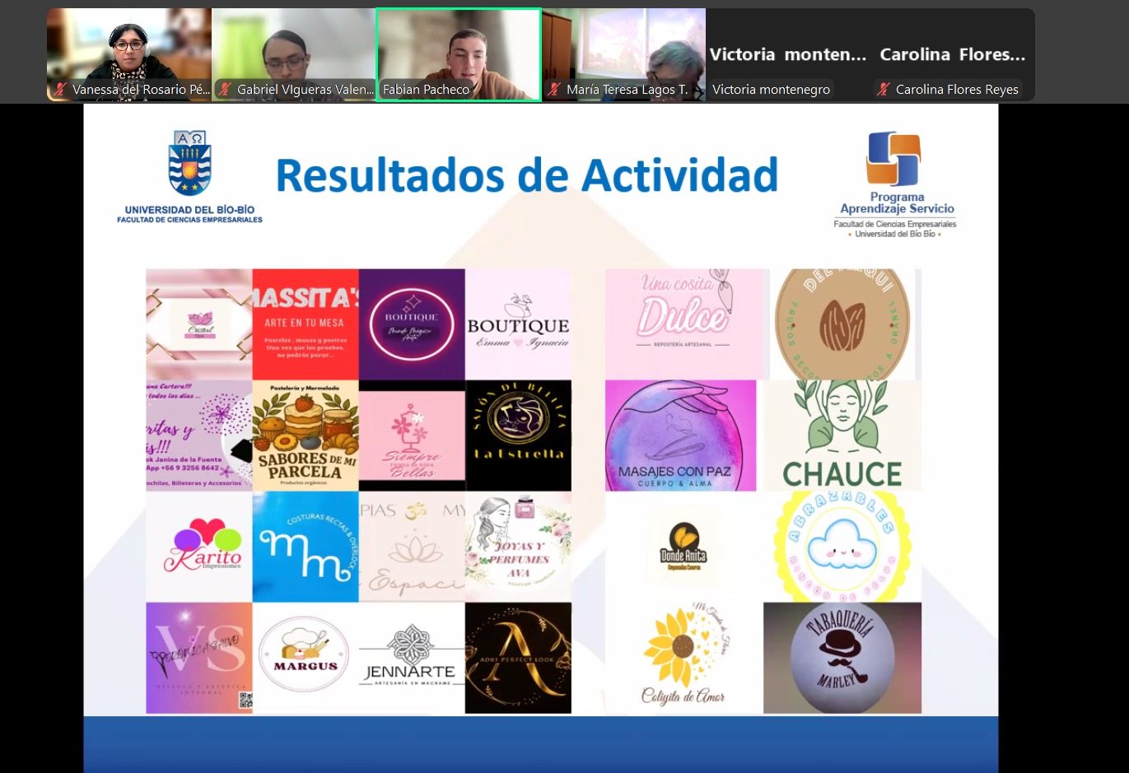This screenshot has width=1129, height=773.
Task: Select Vanessa del Rosario's video thumbnail
Action: click(x=129, y=54)
